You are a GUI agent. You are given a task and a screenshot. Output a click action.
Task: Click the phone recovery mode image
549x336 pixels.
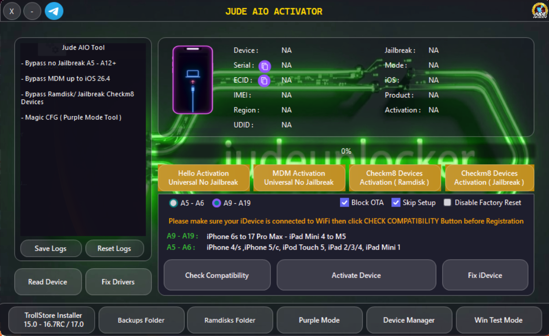[x=193, y=80]
